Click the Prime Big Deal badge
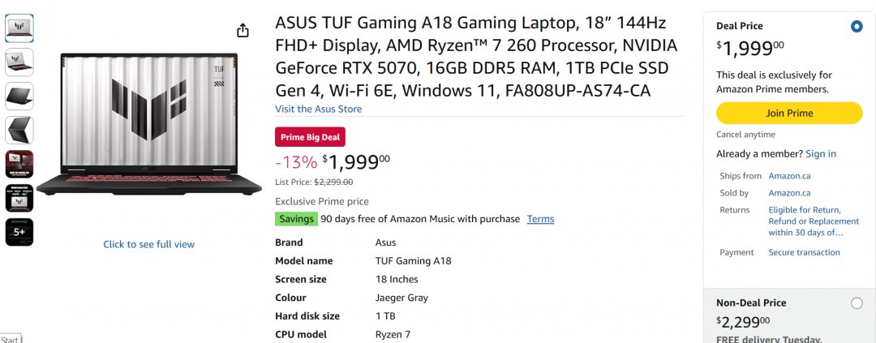The width and height of the screenshot is (876, 343). point(310,138)
